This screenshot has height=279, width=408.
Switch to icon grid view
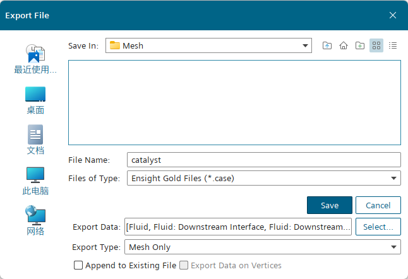[376, 45]
